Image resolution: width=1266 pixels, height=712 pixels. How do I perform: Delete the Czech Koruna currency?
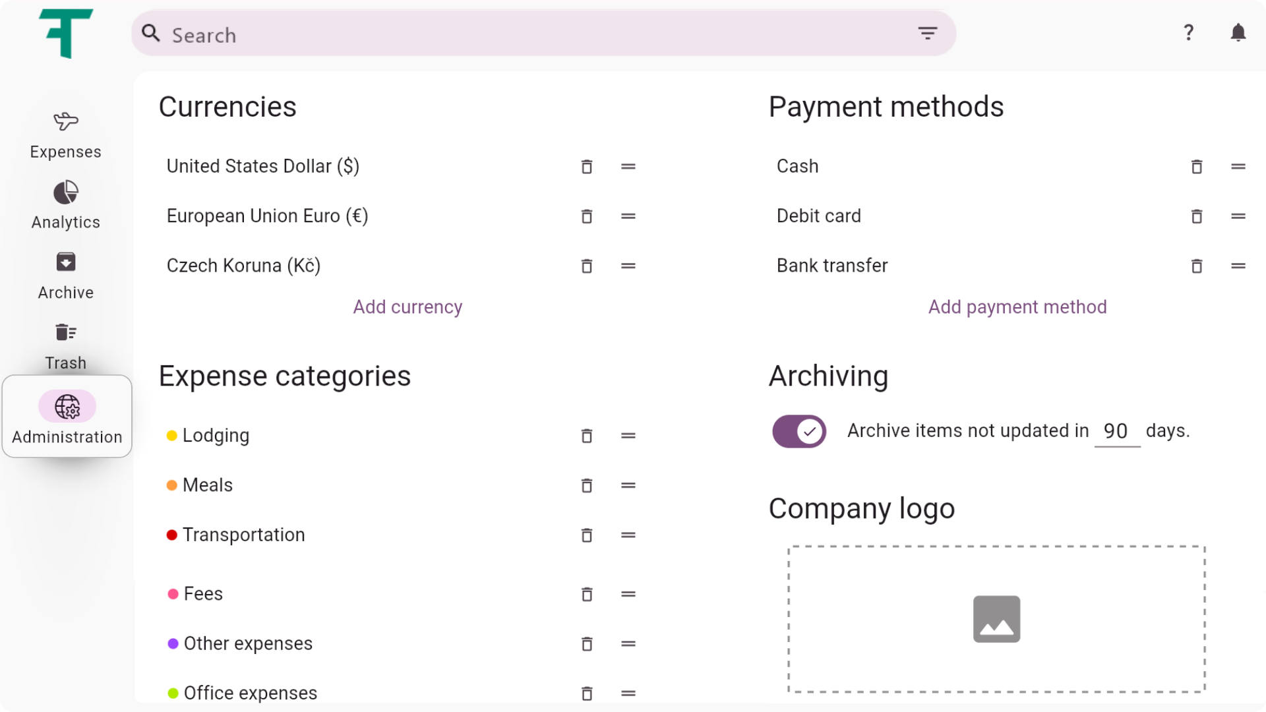(x=586, y=266)
